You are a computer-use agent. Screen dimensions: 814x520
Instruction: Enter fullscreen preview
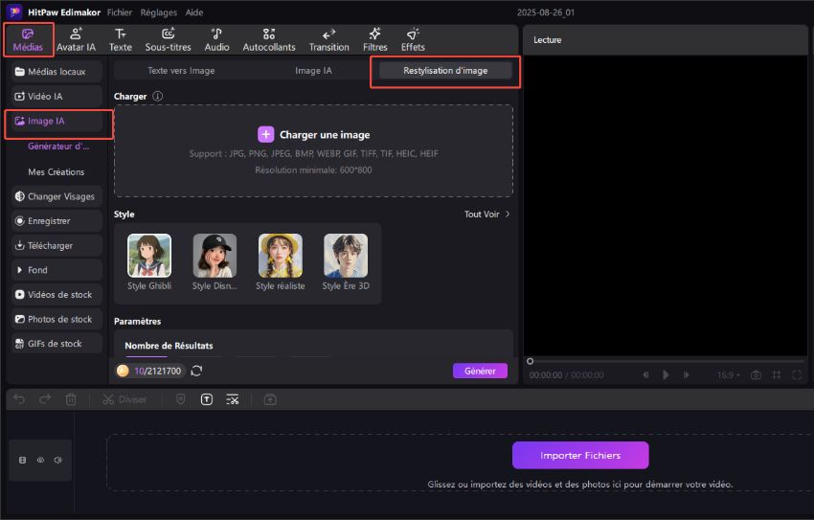tap(797, 374)
